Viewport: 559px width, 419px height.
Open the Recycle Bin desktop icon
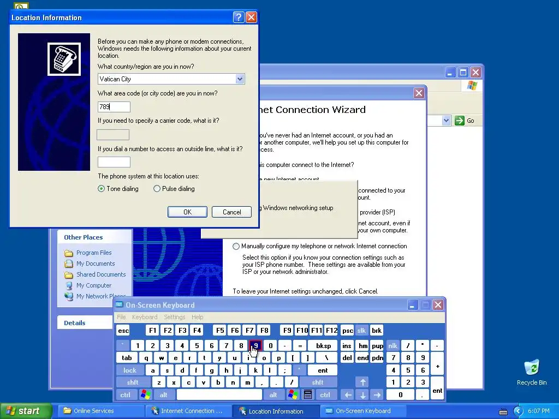(532, 372)
